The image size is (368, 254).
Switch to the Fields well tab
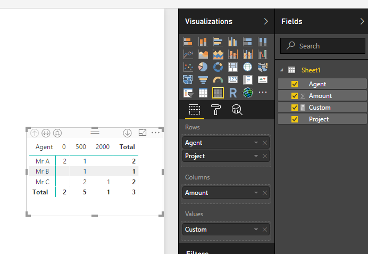tap(195, 110)
